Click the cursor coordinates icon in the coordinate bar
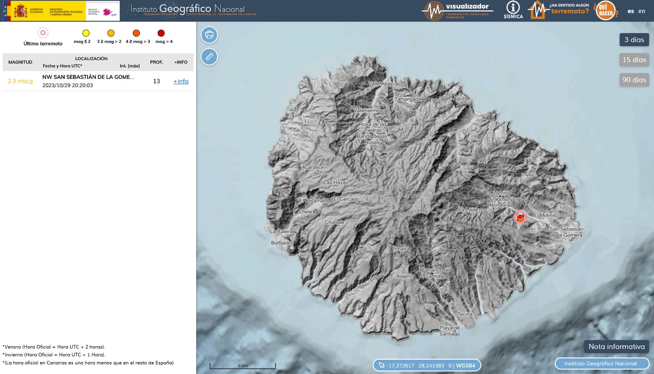Viewport: 654px width, 374px height. tap(382, 365)
